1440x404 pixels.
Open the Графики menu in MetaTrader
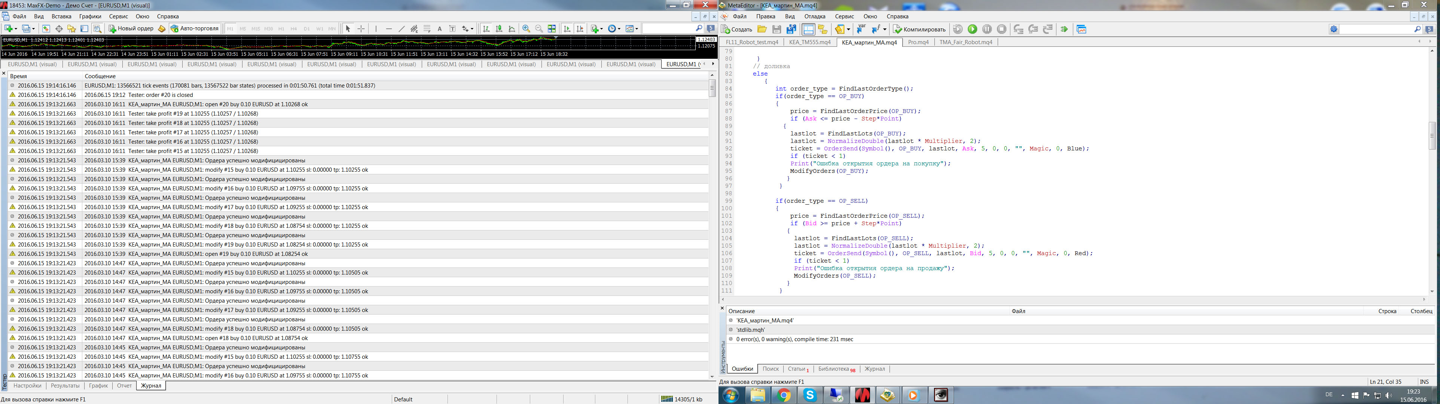pyautogui.click(x=90, y=17)
